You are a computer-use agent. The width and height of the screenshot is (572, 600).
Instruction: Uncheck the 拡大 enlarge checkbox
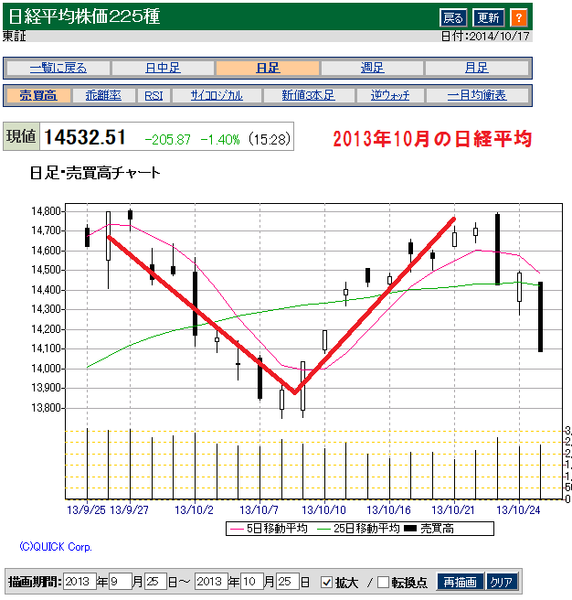point(326,582)
